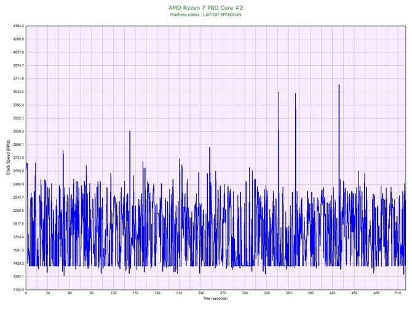Click the 150 tick on the time axis
Image resolution: width=412 pixels, height=309 pixels.
coord(135,293)
